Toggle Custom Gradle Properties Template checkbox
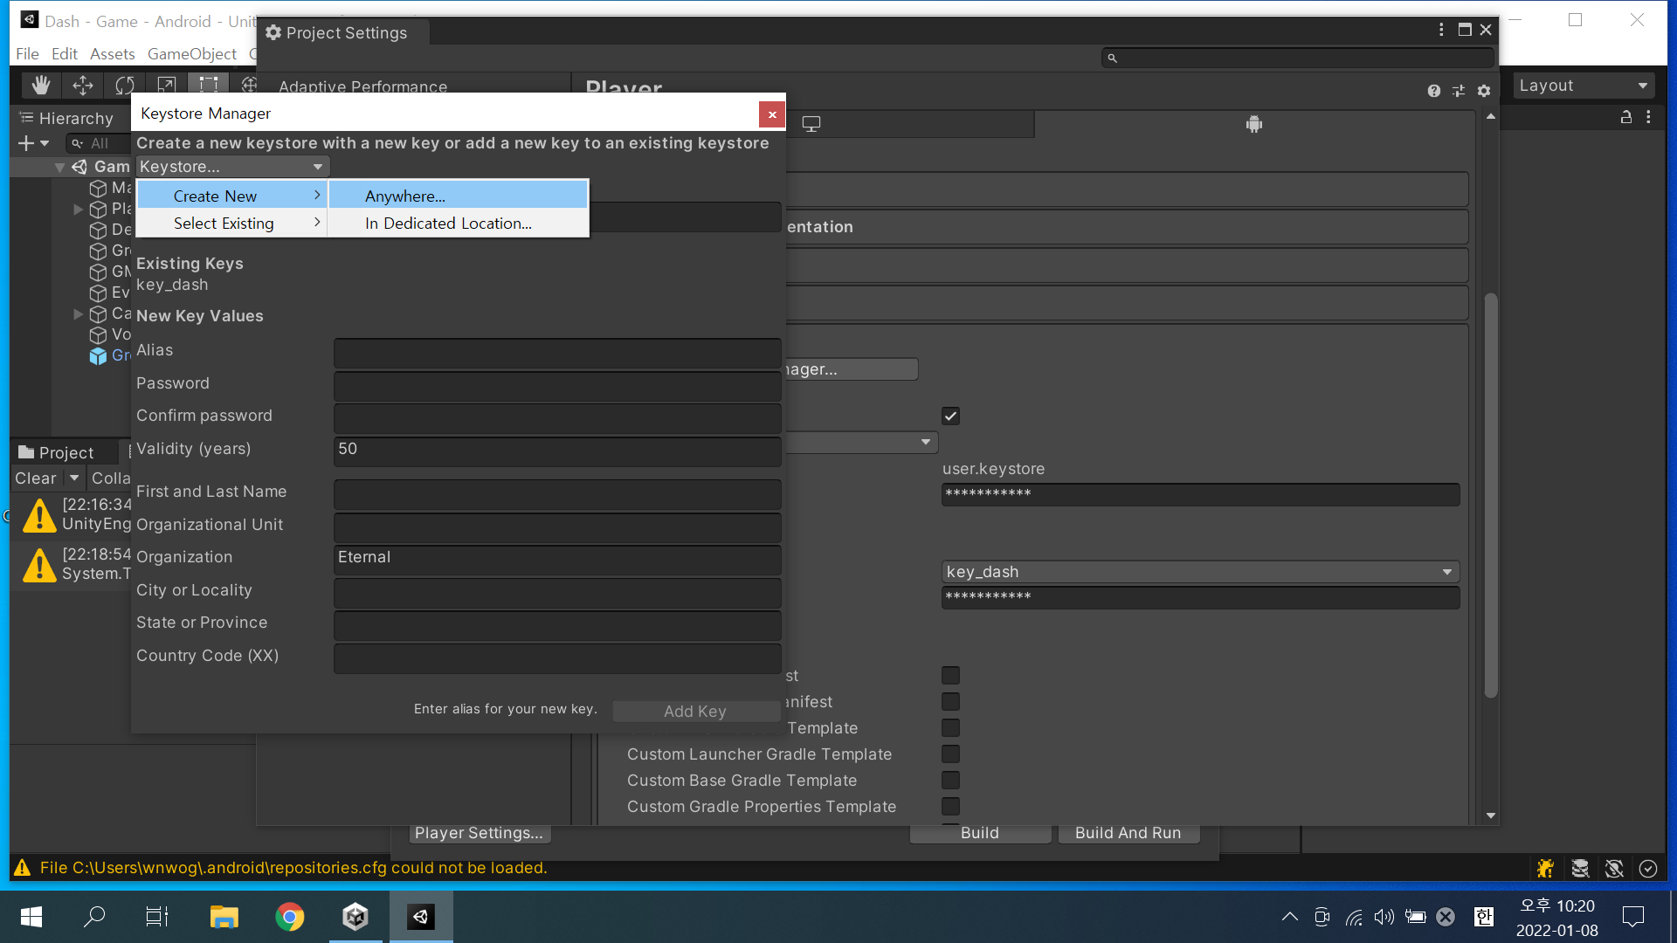Image resolution: width=1677 pixels, height=943 pixels. [951, 806]
